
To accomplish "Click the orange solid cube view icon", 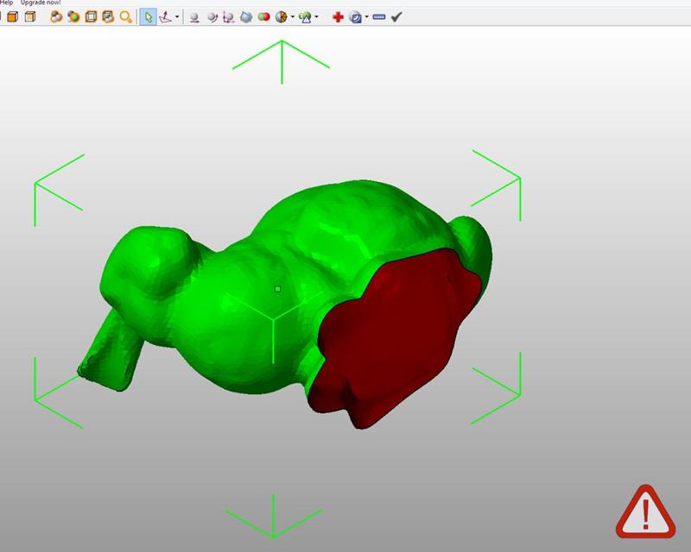I will [x=13, y=17].
